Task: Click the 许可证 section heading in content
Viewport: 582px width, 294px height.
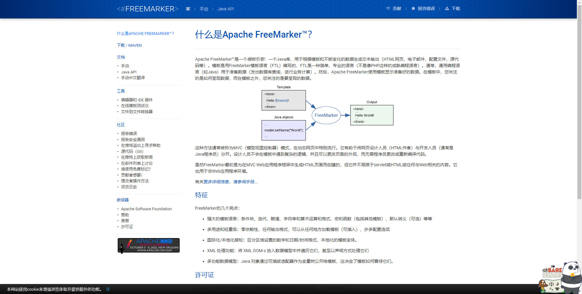Action: point(205,275)
